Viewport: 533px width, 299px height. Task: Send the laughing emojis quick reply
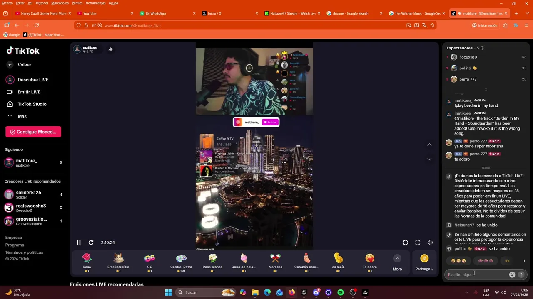pyautogui.click(x=458, y=261)
